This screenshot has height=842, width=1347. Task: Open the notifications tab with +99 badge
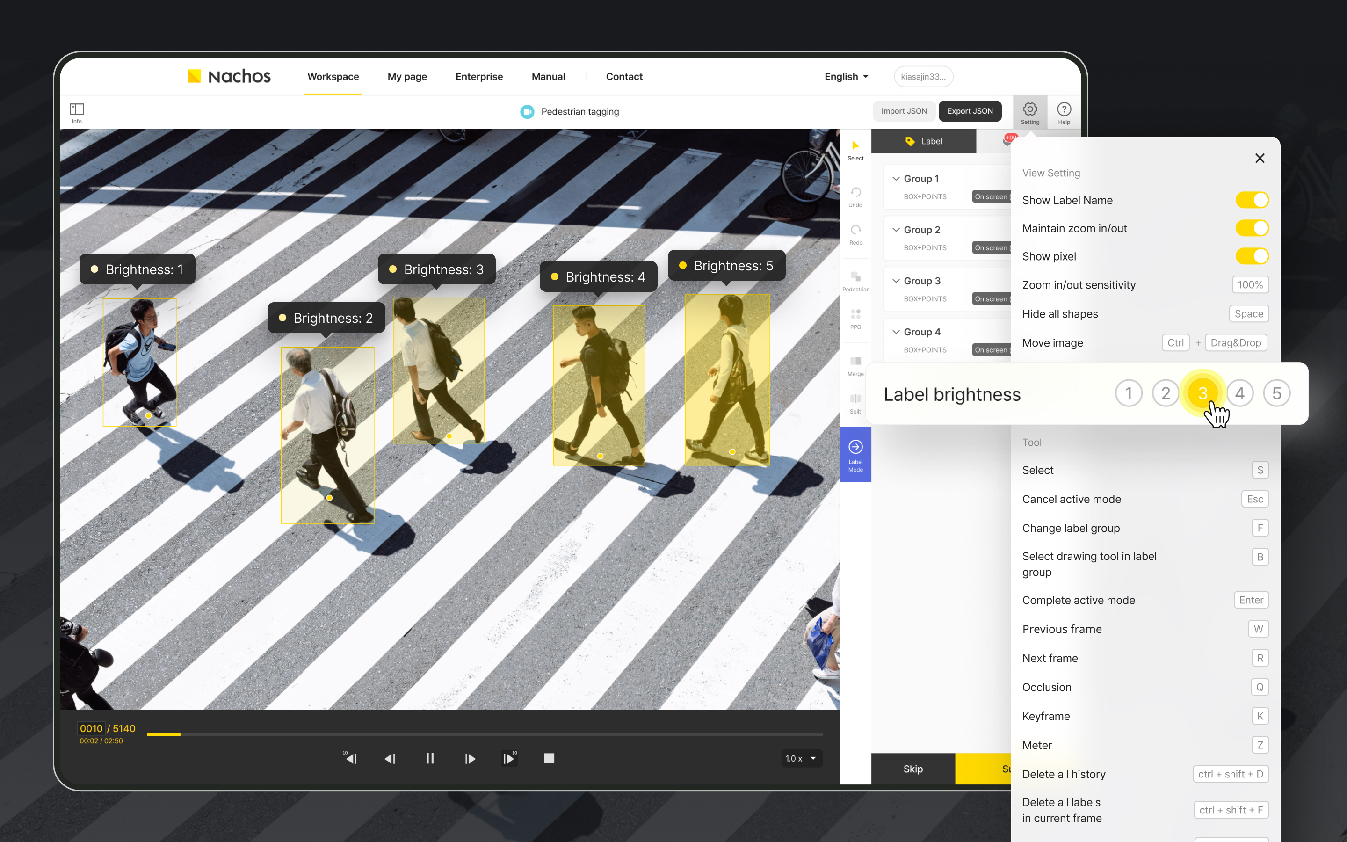pos(1009,140)
